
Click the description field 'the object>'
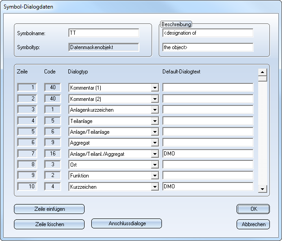208,47
